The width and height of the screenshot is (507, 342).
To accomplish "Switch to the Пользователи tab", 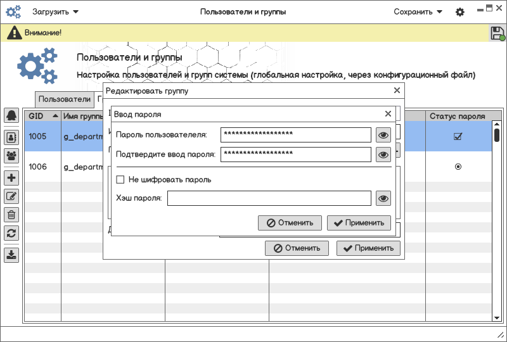I will coord(65,99).
